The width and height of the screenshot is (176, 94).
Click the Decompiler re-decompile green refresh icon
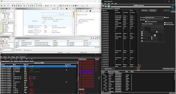pyautogui.click(x=76, y=11)
